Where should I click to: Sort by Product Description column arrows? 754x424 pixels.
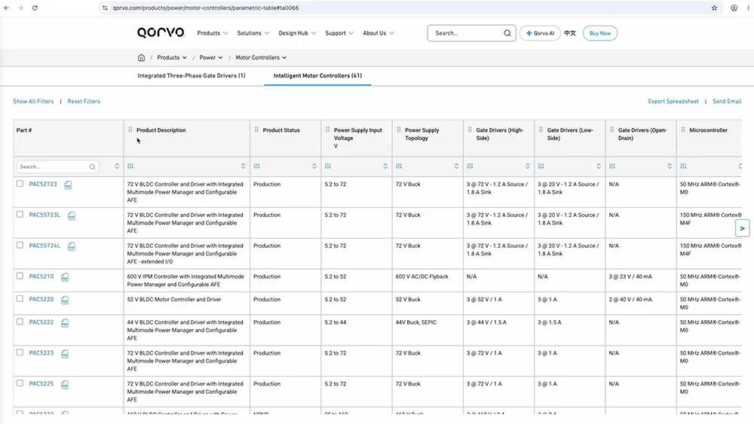click(244, 166)
